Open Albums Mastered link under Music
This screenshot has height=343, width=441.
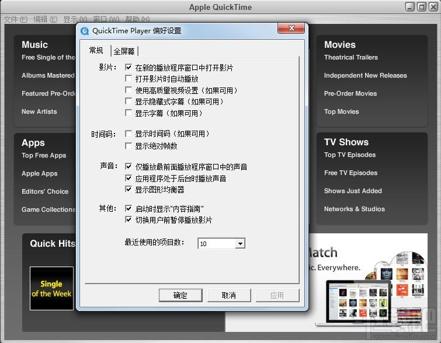[x=48, y=75]
